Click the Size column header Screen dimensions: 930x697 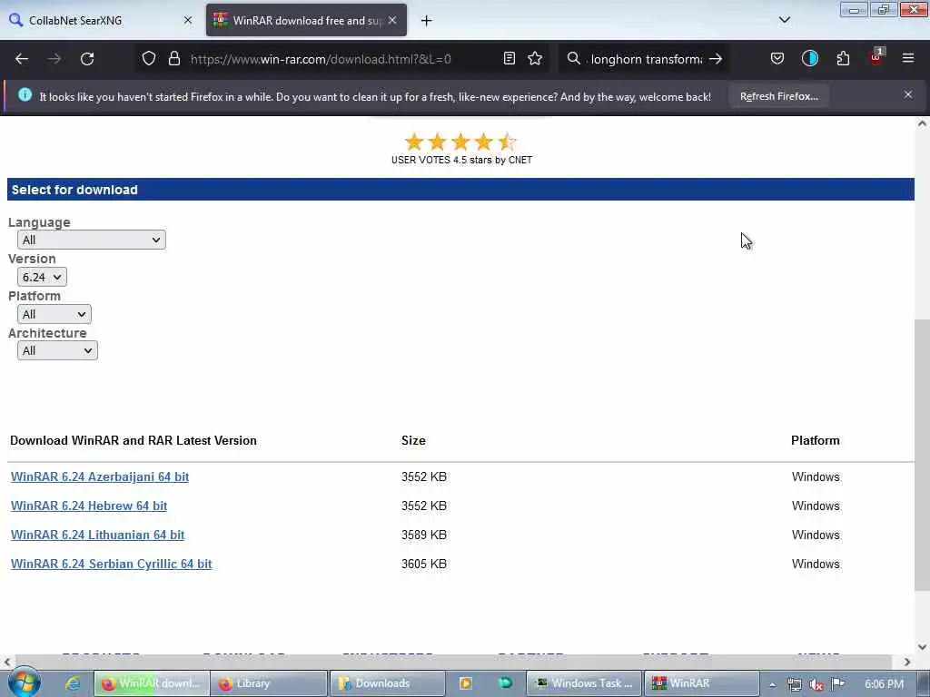pyautogui.click(x=413, y=440)
